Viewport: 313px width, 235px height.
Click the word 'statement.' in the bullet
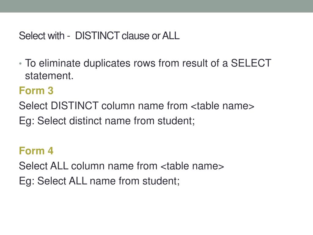(x=49, y=76)
